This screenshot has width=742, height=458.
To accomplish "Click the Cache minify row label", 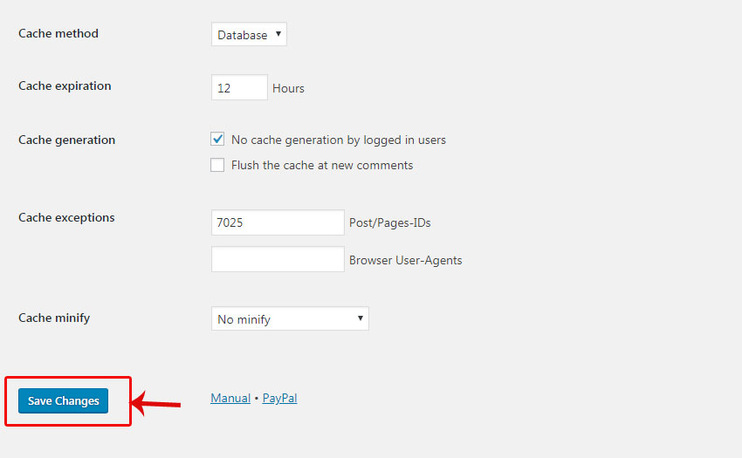I will 54,318.
